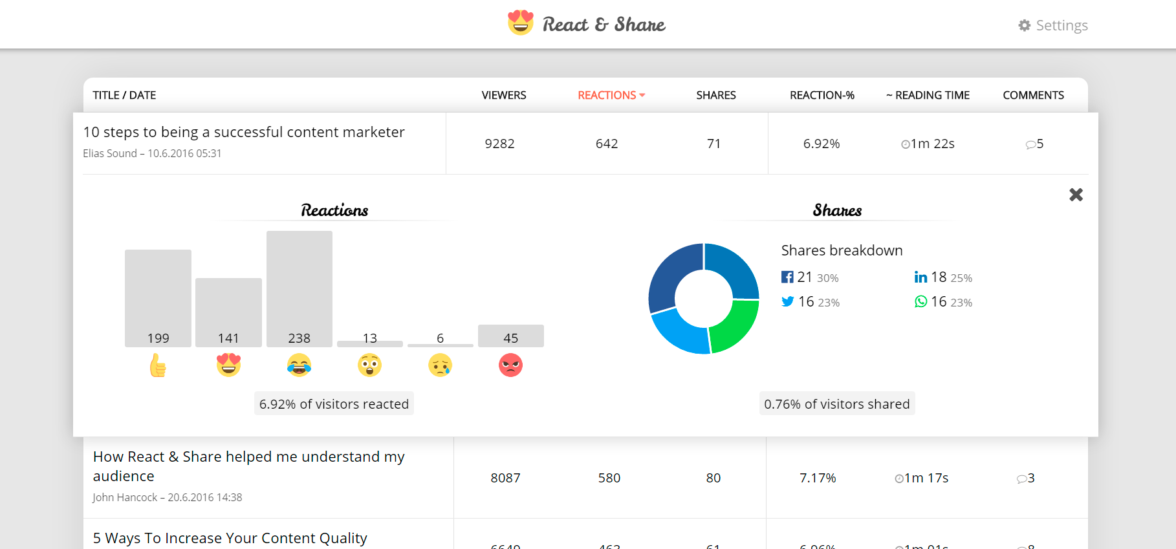Click the green WhatsApp donut segment
The height and width of the screenshot is (549, 1176).
tap(735, 325)
